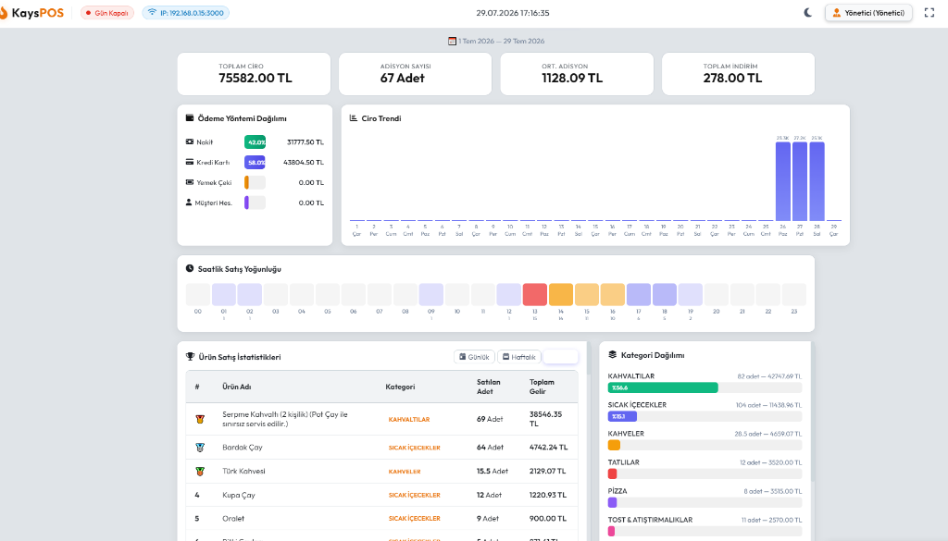Screen dimensions: 948x541
Task: Click the user icon in Yönetici button
Action: pyautogui.click(x=837, y=13)
